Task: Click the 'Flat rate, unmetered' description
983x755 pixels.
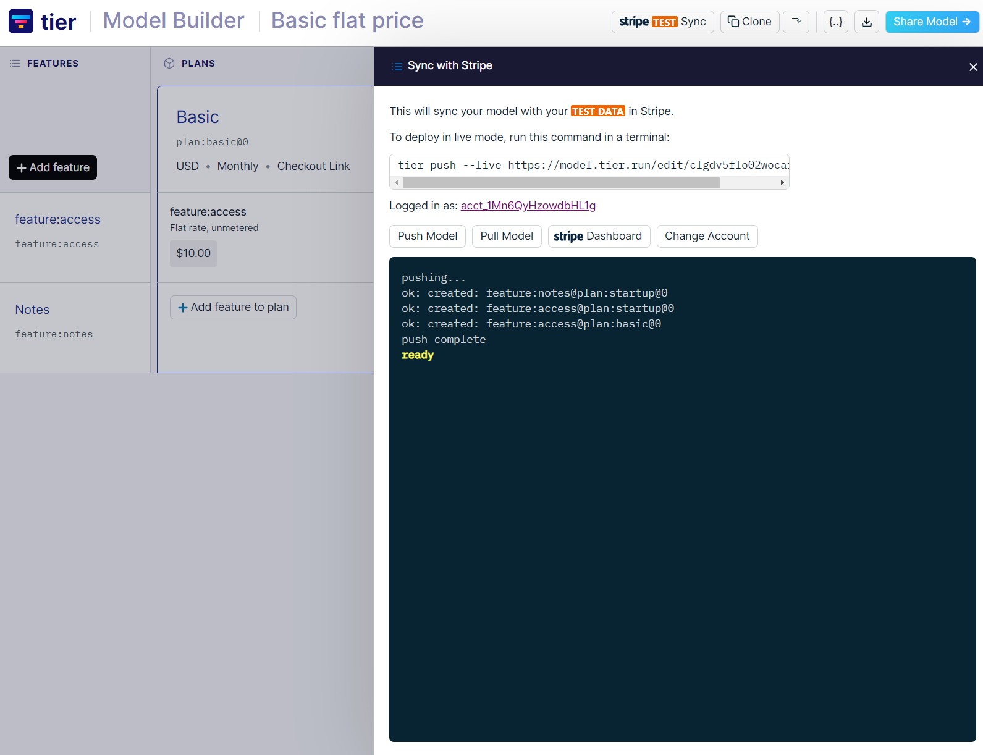Action: (214, 228)
